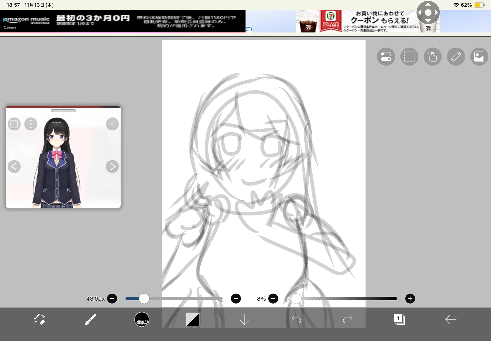Open the canvas material image tool
Image resolution: width=491 pixels, height=341 pixels.
pos(479,57)
